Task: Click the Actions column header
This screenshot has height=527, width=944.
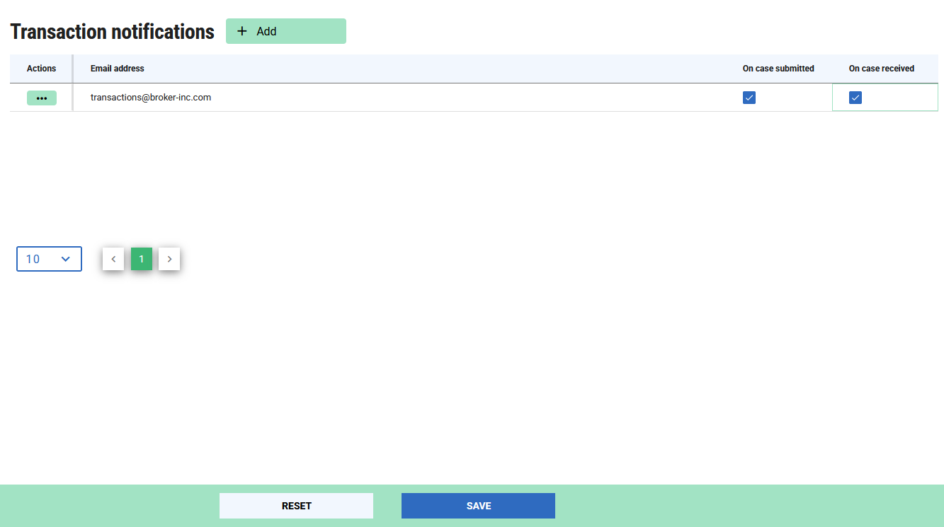Action: coord(41,69)
